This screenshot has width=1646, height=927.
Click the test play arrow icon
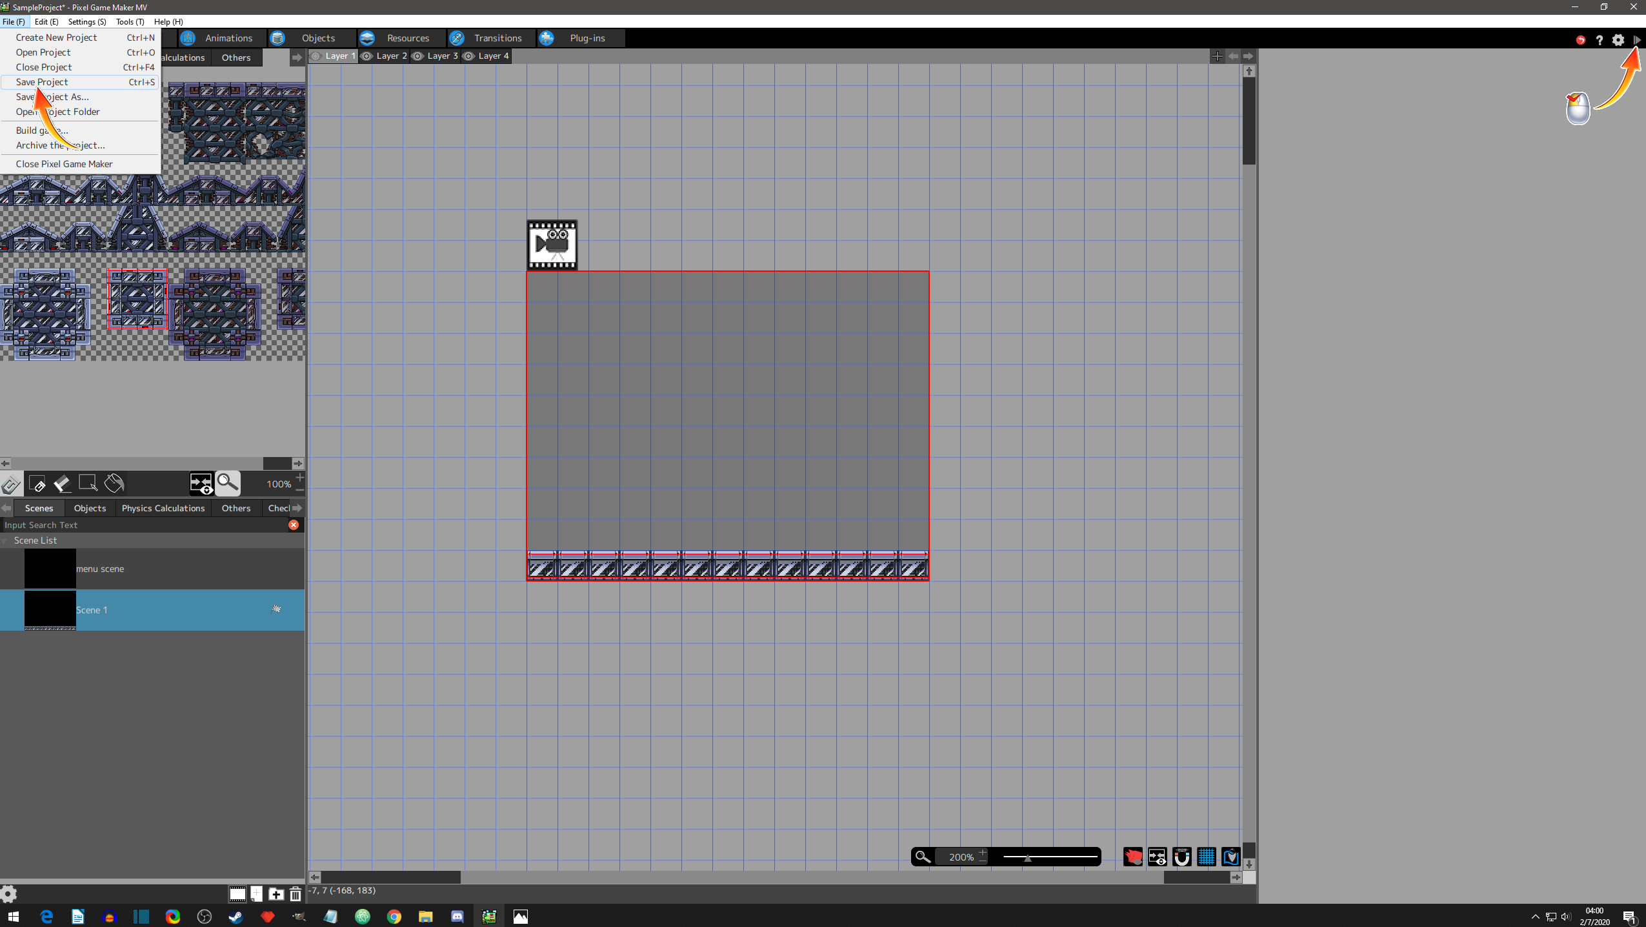(x=1637, y=40)
